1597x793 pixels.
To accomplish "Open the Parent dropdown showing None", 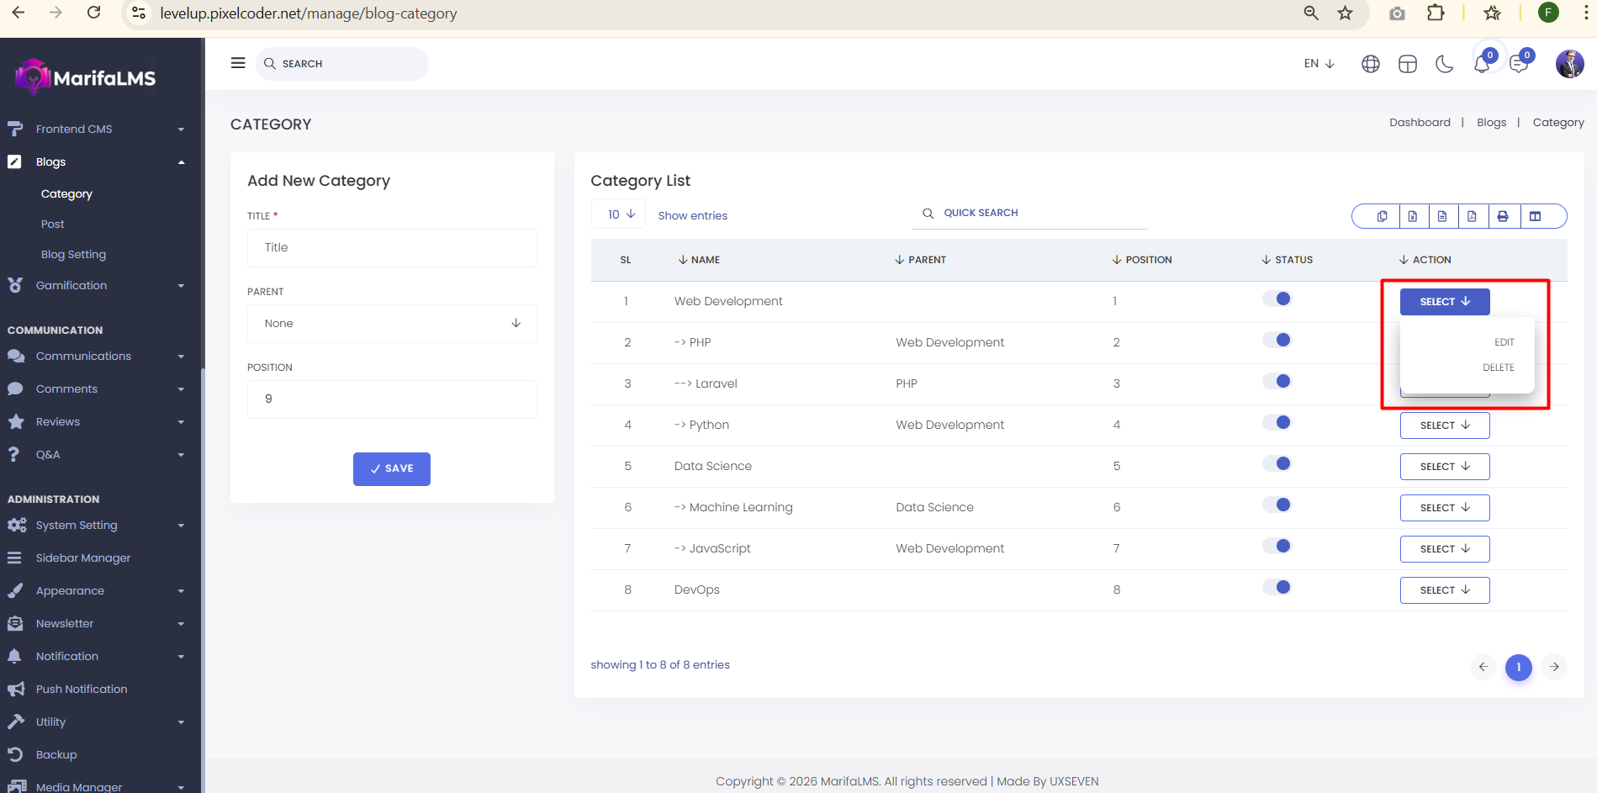I will (x=392, y=324).
